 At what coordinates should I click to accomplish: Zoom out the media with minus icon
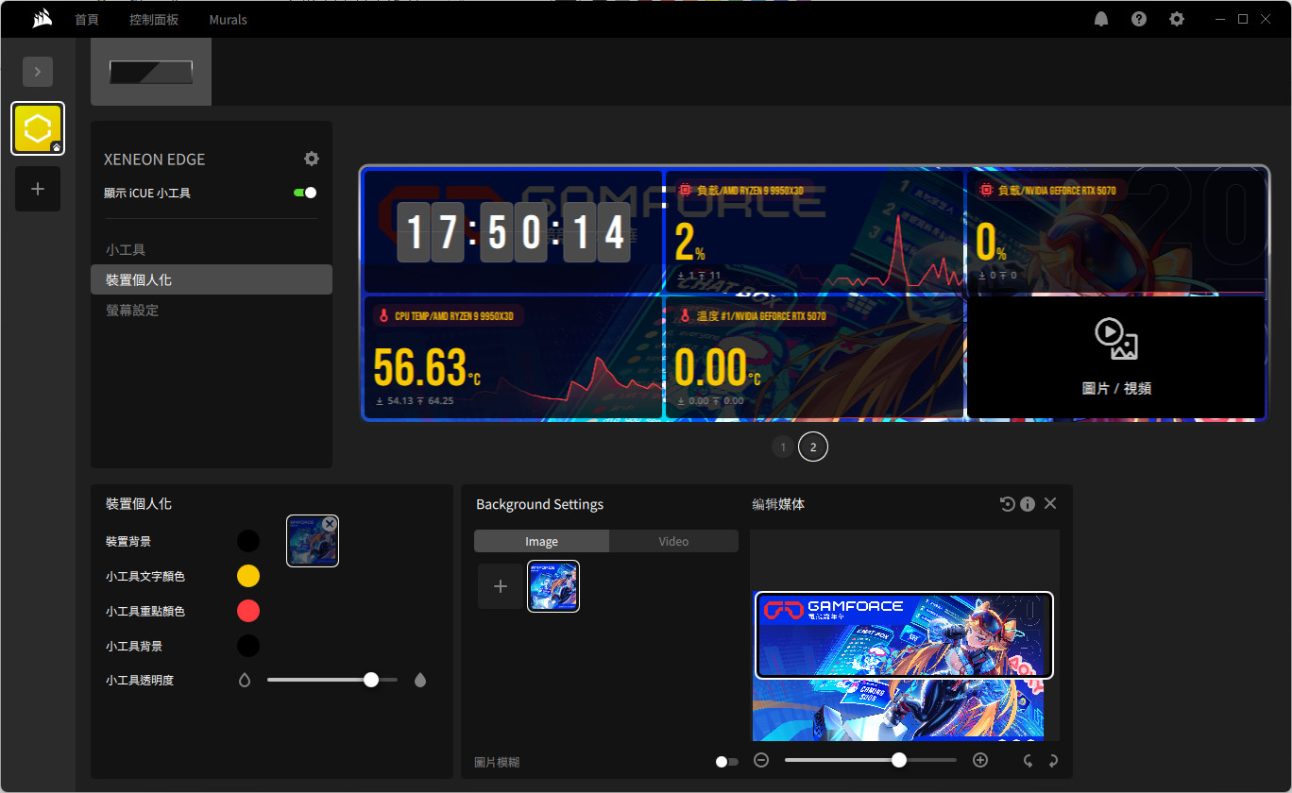point(762,760)
